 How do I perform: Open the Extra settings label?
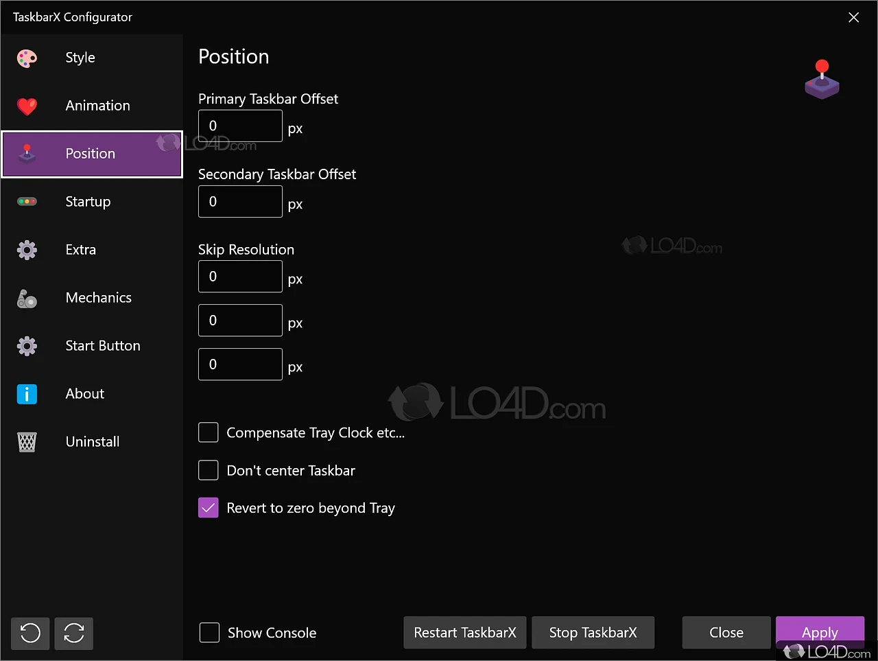tap(81, 250)
